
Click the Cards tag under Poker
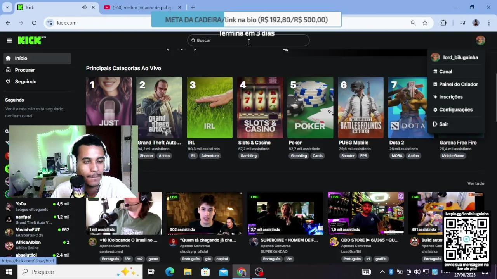(318, 156)
